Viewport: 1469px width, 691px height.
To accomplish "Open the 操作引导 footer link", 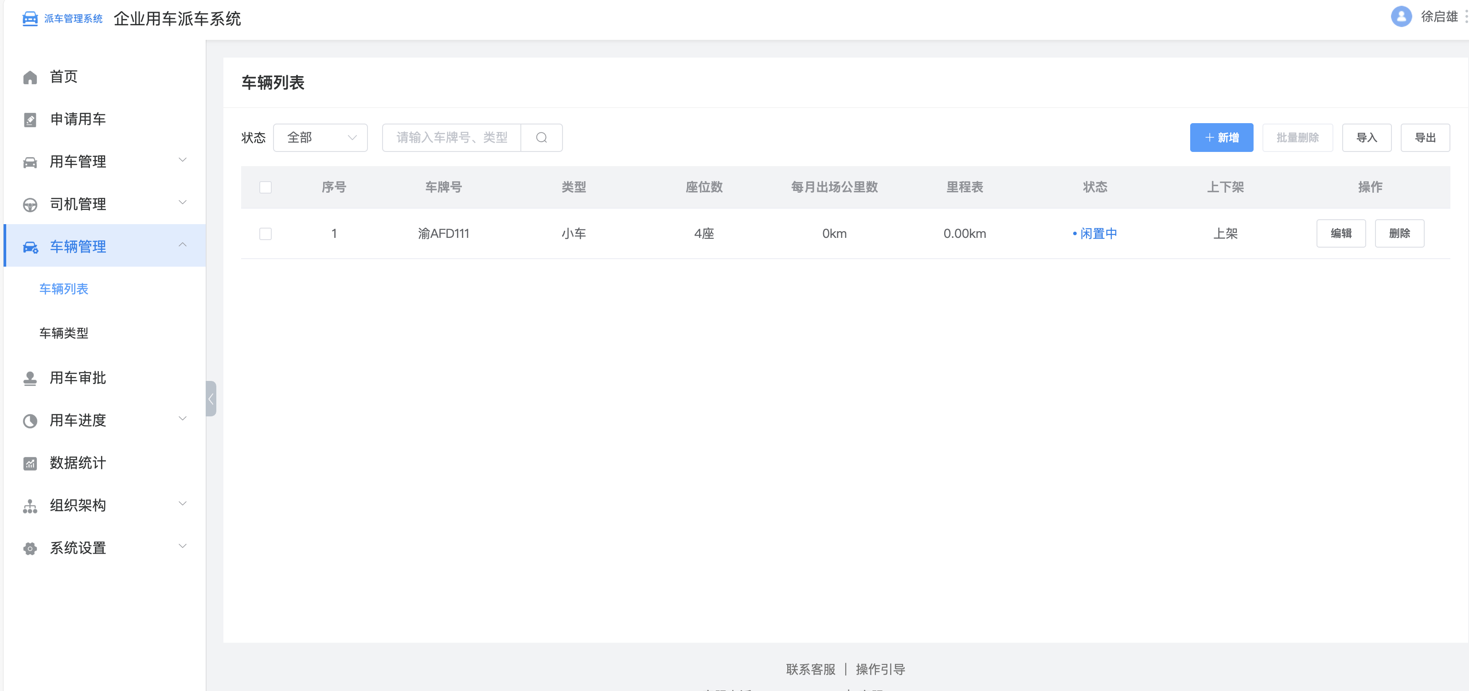I will pos(880,670).
